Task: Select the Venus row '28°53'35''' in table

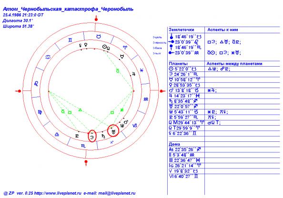Action: pyautogui.click(x=184, y=85)
